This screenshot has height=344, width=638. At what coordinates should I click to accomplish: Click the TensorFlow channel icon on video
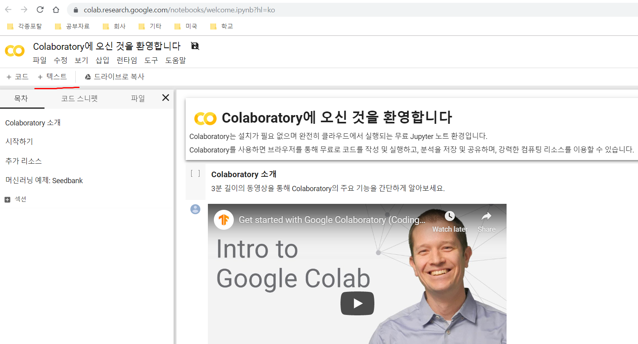[224, 220]
